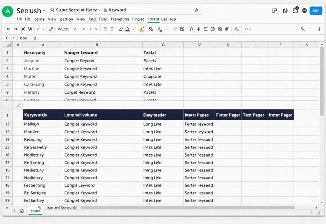The width and height of the screenshot is (326, 224).
Task: Click the undo back arrow in toolbar
Action: click(8, 29)
